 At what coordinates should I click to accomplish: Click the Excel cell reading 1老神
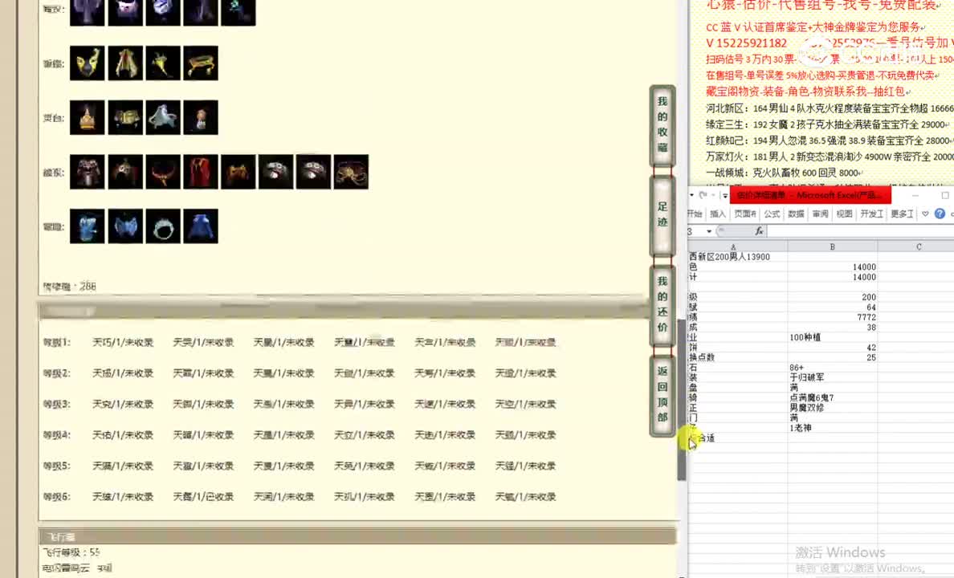[x=832, y=428]
